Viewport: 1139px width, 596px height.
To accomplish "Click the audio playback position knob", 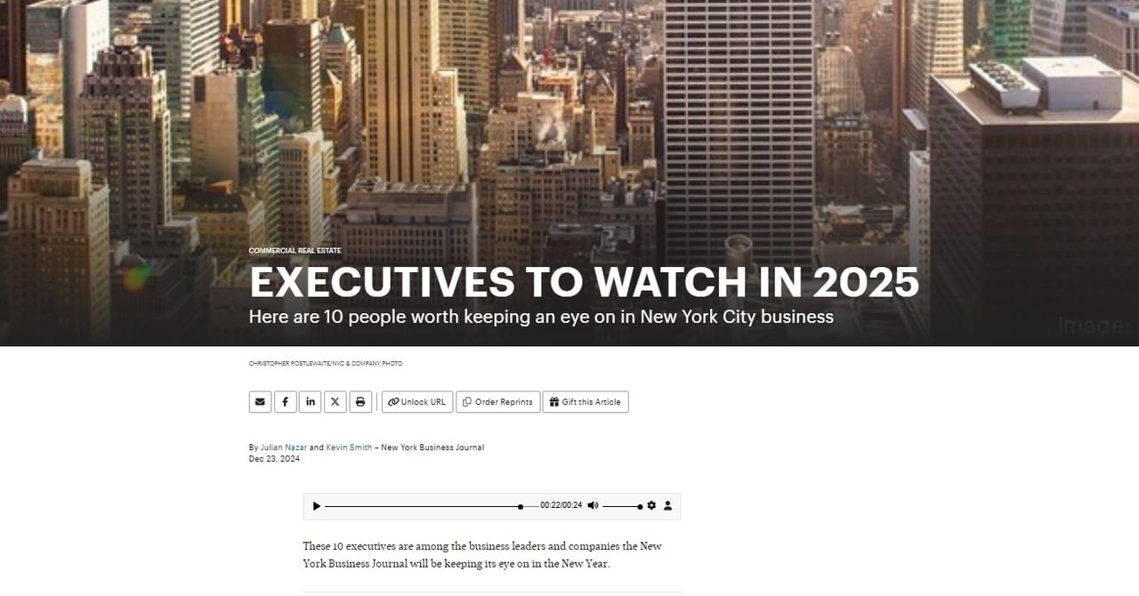I will pos(521,506).
